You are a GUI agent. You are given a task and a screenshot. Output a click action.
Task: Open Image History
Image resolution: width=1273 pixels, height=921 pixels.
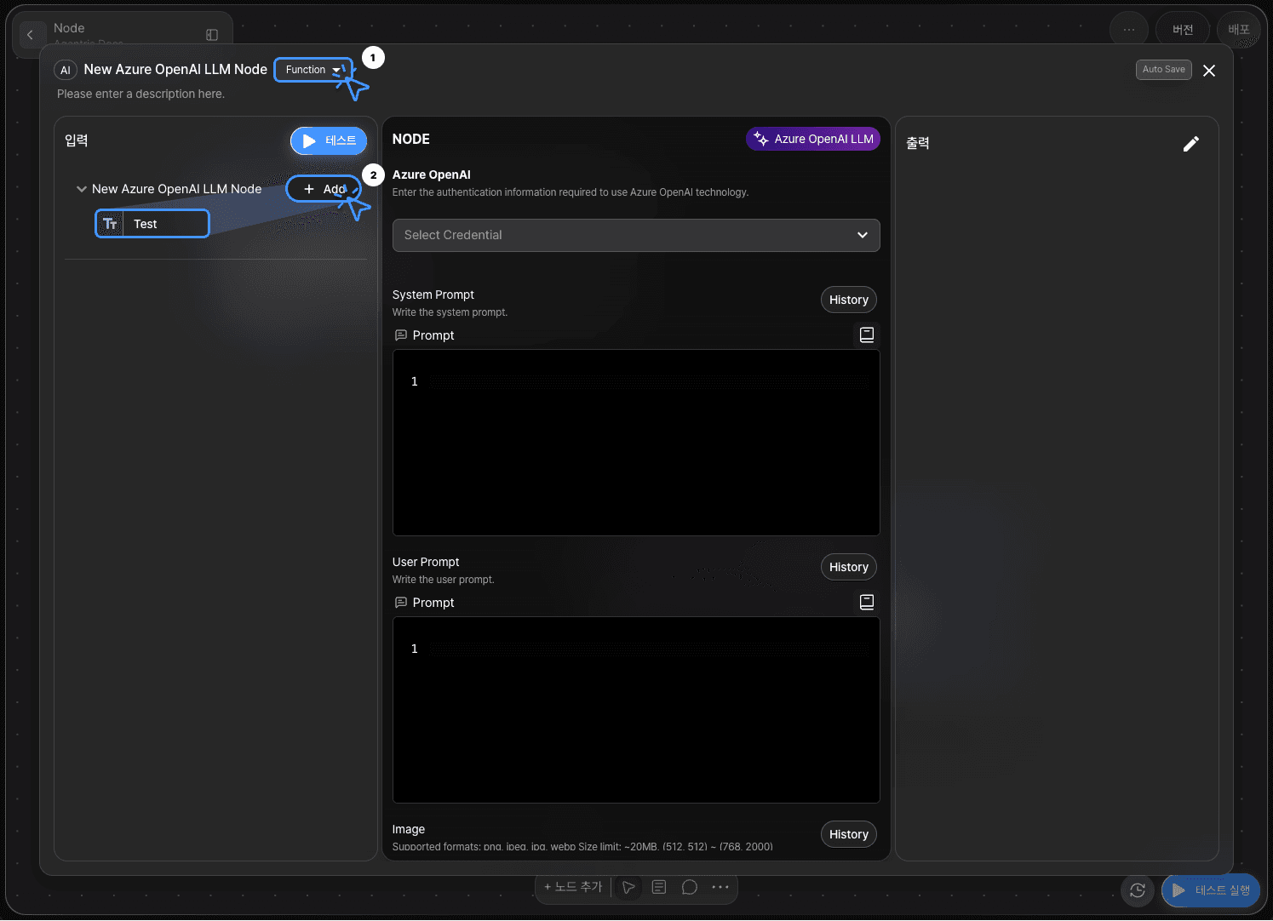(x=848, y=834)
